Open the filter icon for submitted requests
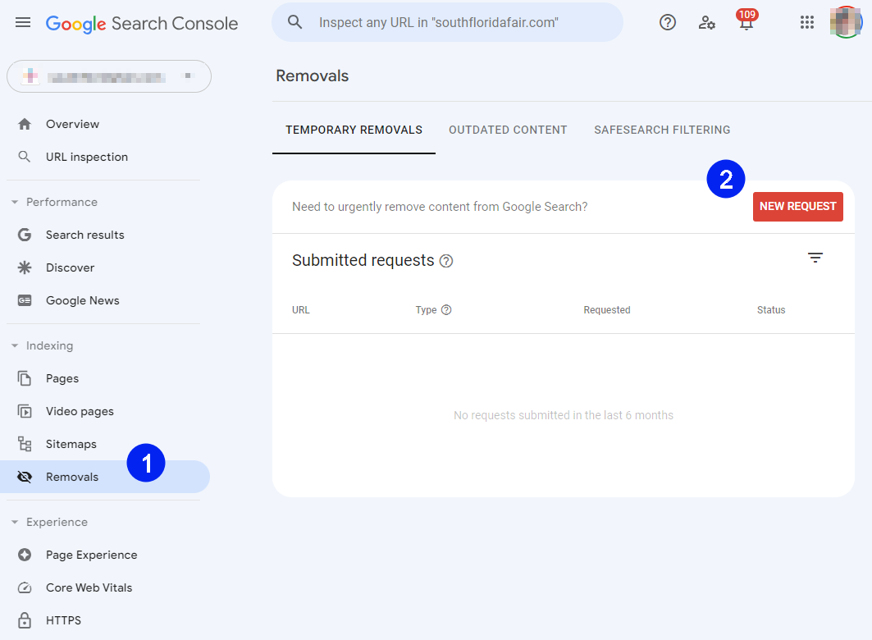Viewport: 872px width, 640px height. pos(815,258)
